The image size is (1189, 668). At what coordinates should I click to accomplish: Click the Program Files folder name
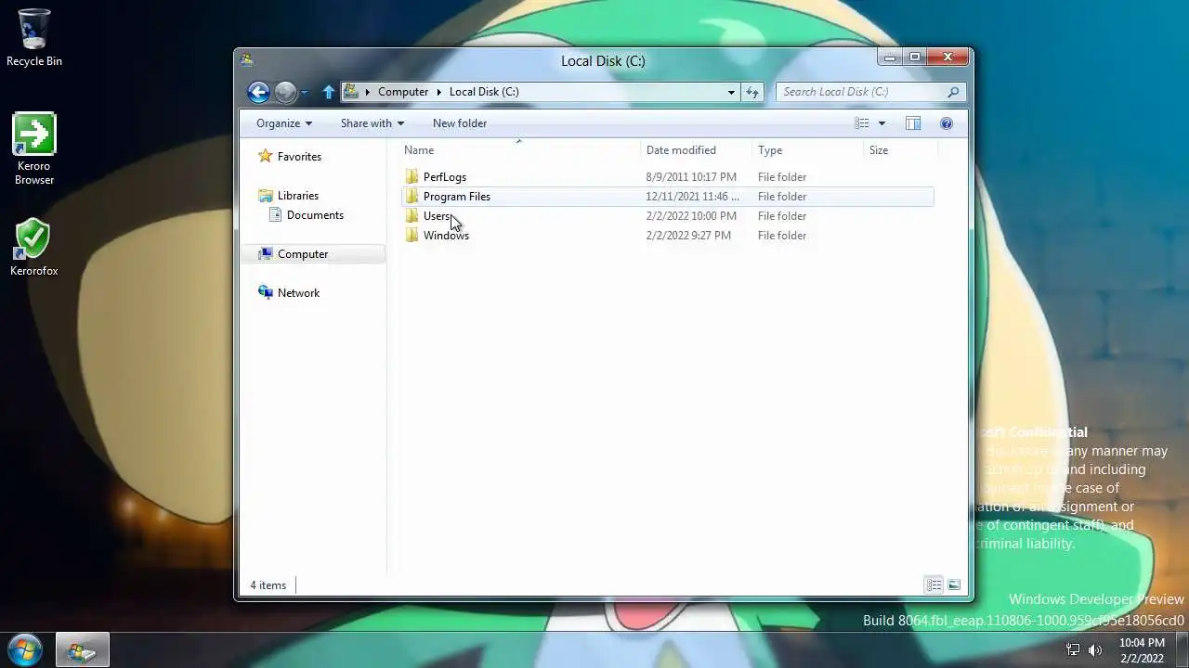pyautogui.click(x=457, y=197)
